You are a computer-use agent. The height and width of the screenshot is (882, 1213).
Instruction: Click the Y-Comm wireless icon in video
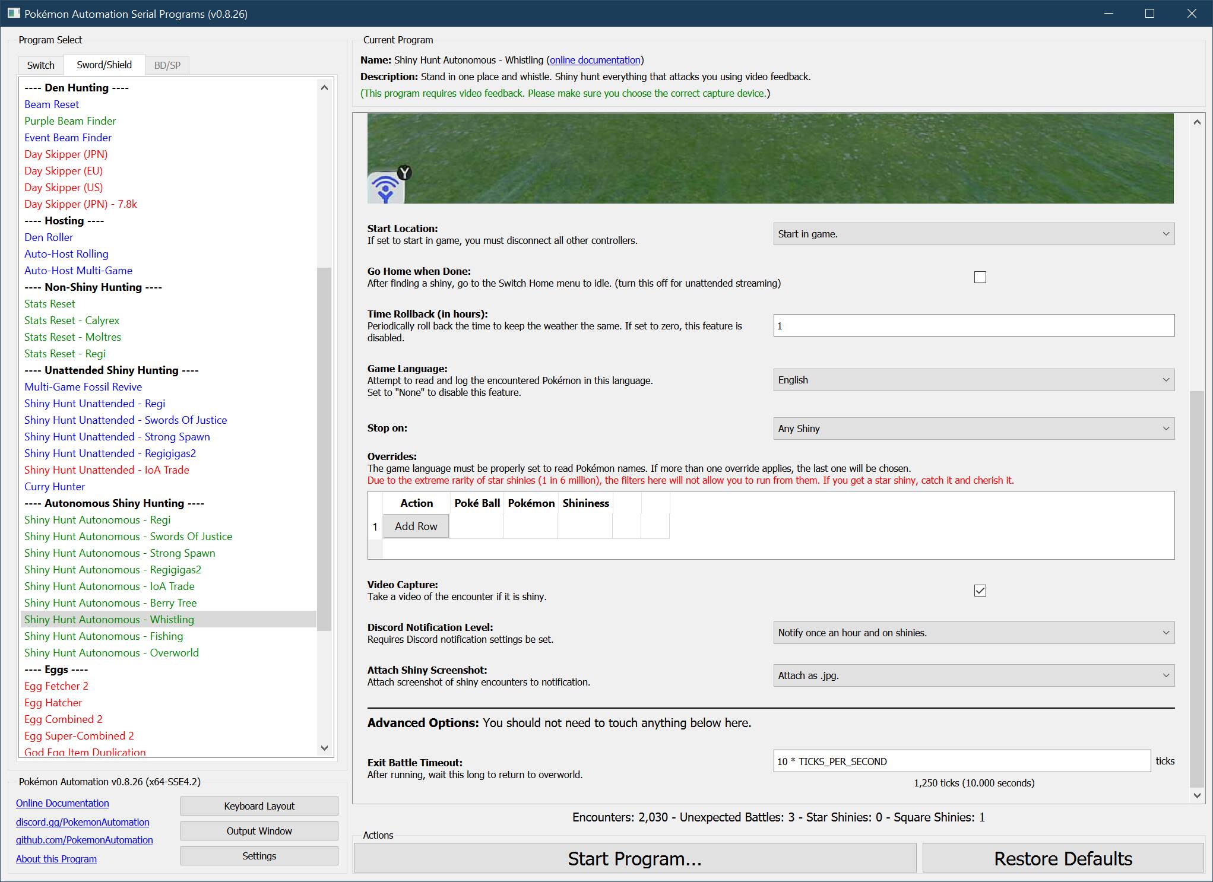386,188
